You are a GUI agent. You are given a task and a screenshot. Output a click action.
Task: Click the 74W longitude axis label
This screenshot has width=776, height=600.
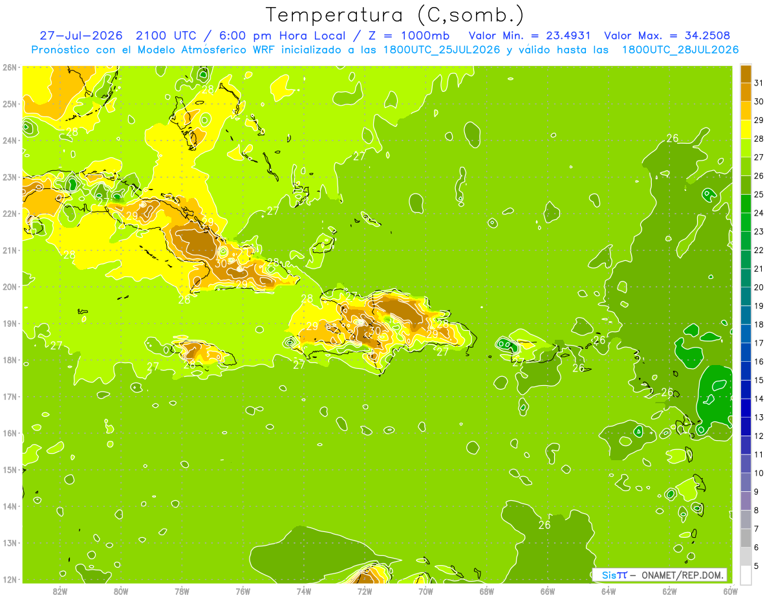(x=304, y=591)
